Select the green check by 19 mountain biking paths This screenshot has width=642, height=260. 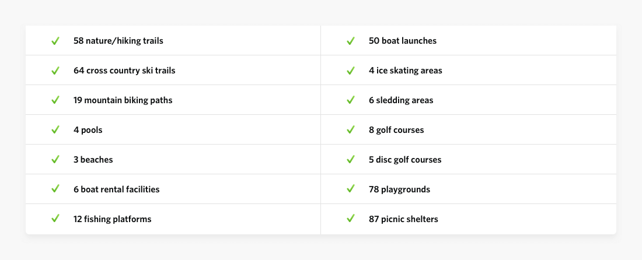(x=55, y=100)
